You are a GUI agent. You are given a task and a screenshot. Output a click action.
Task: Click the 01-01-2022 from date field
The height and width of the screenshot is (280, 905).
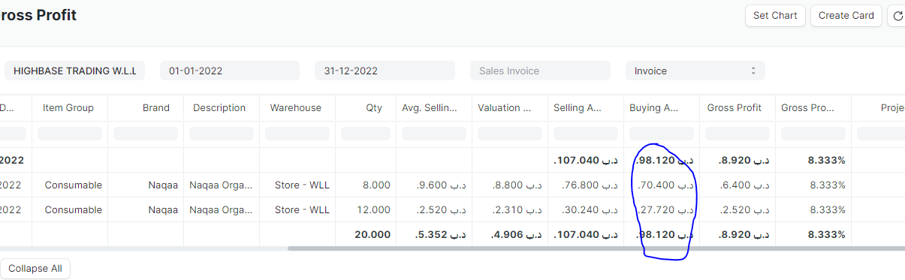[x=230, y=71]
